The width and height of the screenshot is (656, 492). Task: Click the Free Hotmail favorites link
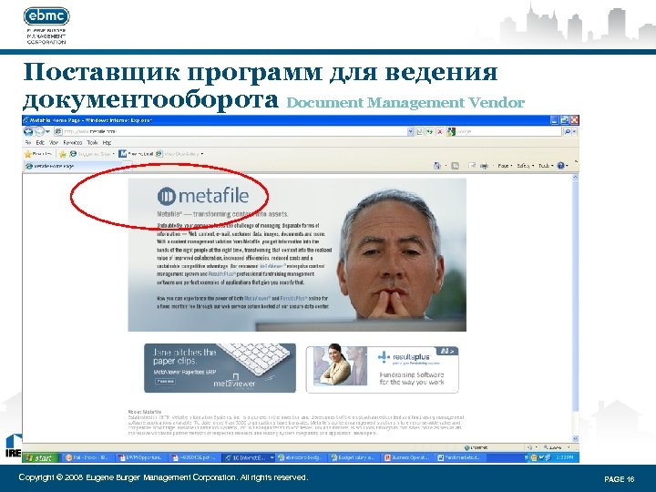tap(136, 154)
